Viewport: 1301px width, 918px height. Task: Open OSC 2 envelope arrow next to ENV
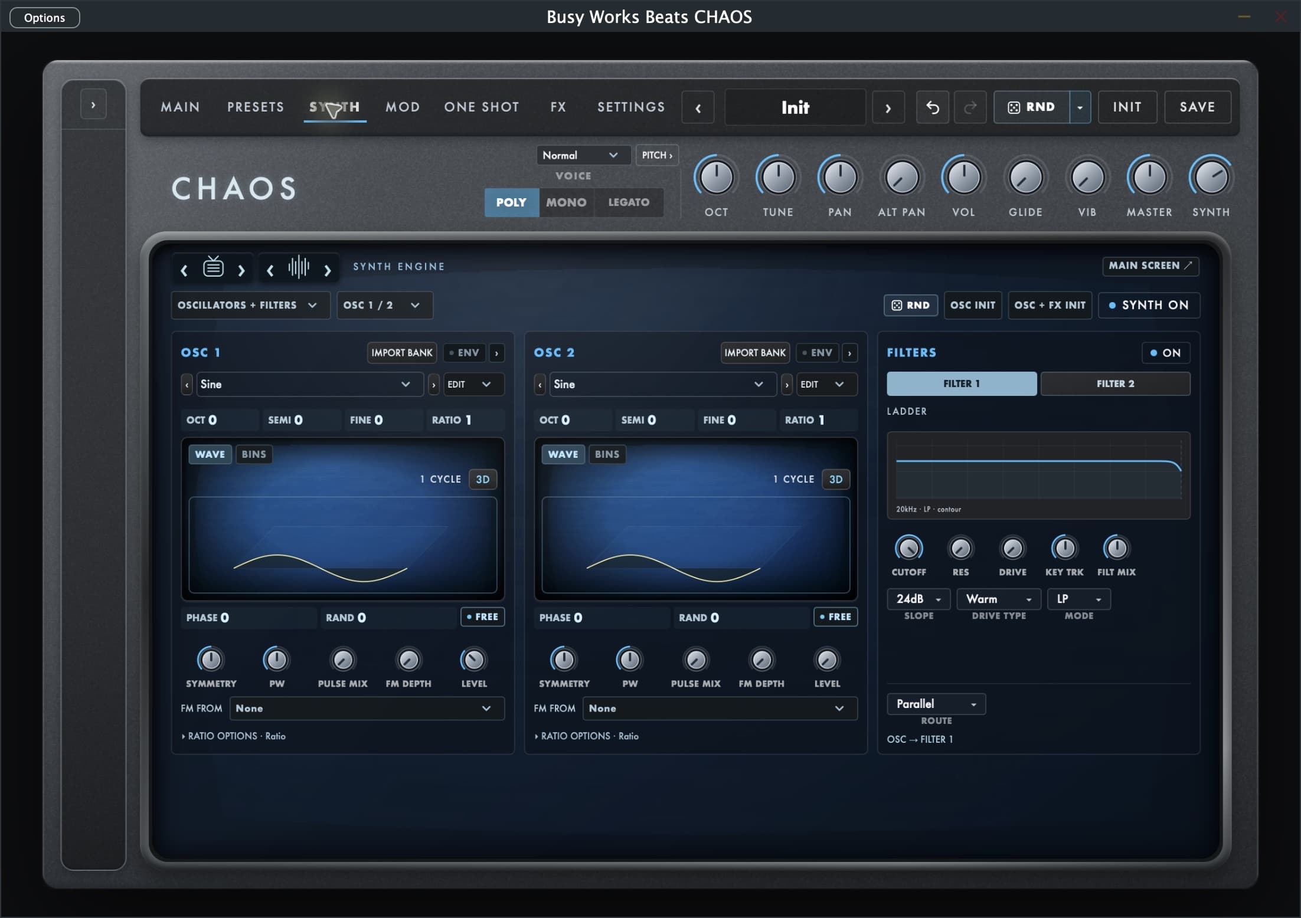tap(849, 353)
